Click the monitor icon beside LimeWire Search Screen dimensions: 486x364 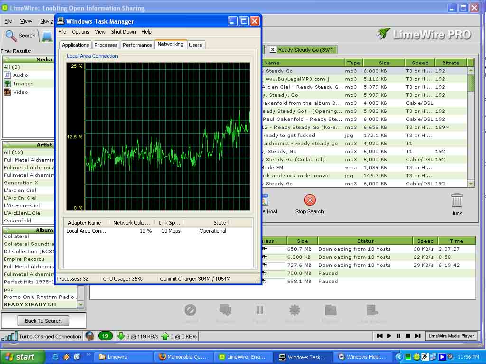click(47, 36)
